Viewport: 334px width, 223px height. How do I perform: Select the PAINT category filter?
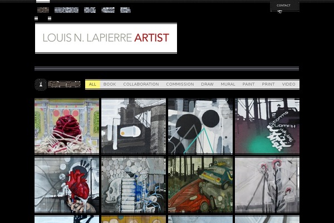tap(249, 84)
